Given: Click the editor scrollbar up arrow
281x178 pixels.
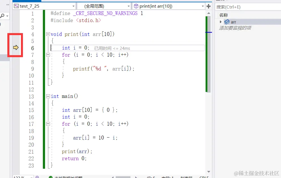Looking at the screenshot, I should 209,13.
